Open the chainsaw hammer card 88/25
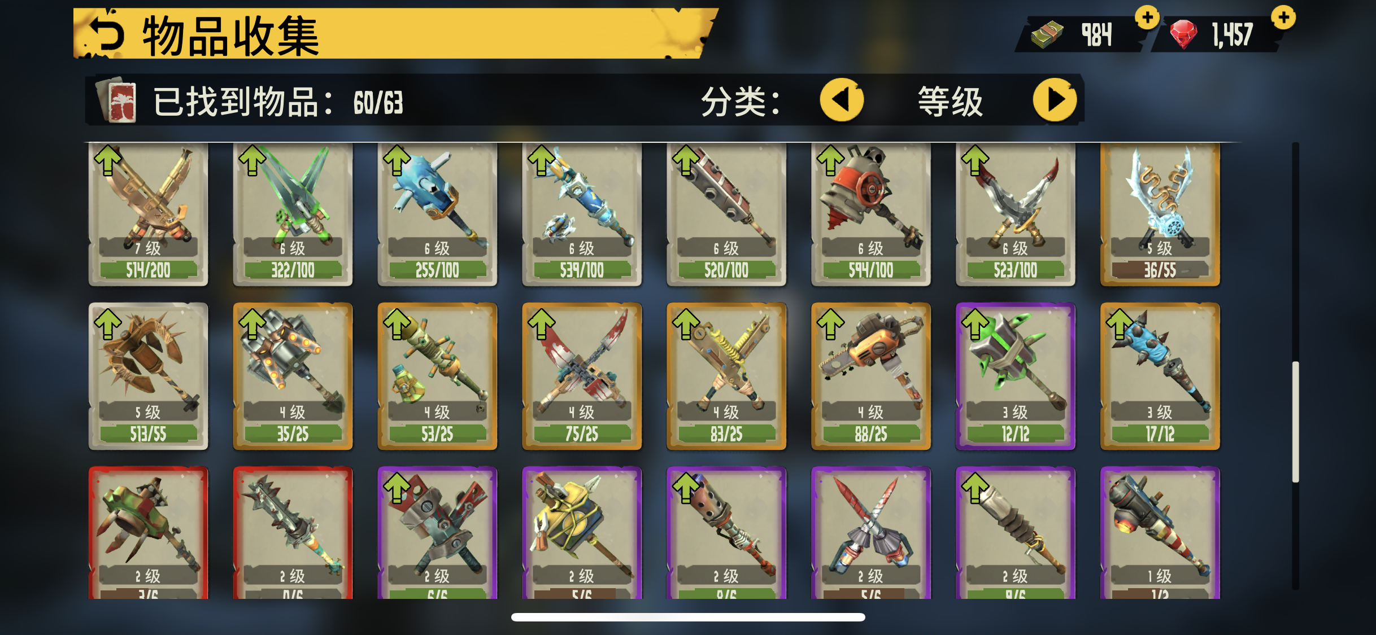Image resolution: width=1376 pixels, height=635 pixels. pyautogui.click(x=870, y=376)
